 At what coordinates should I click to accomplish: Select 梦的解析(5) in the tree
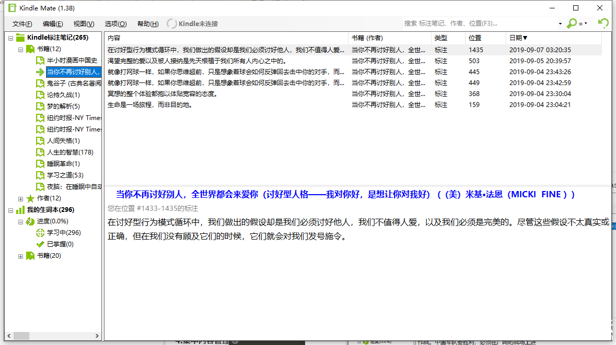point(63,106)
